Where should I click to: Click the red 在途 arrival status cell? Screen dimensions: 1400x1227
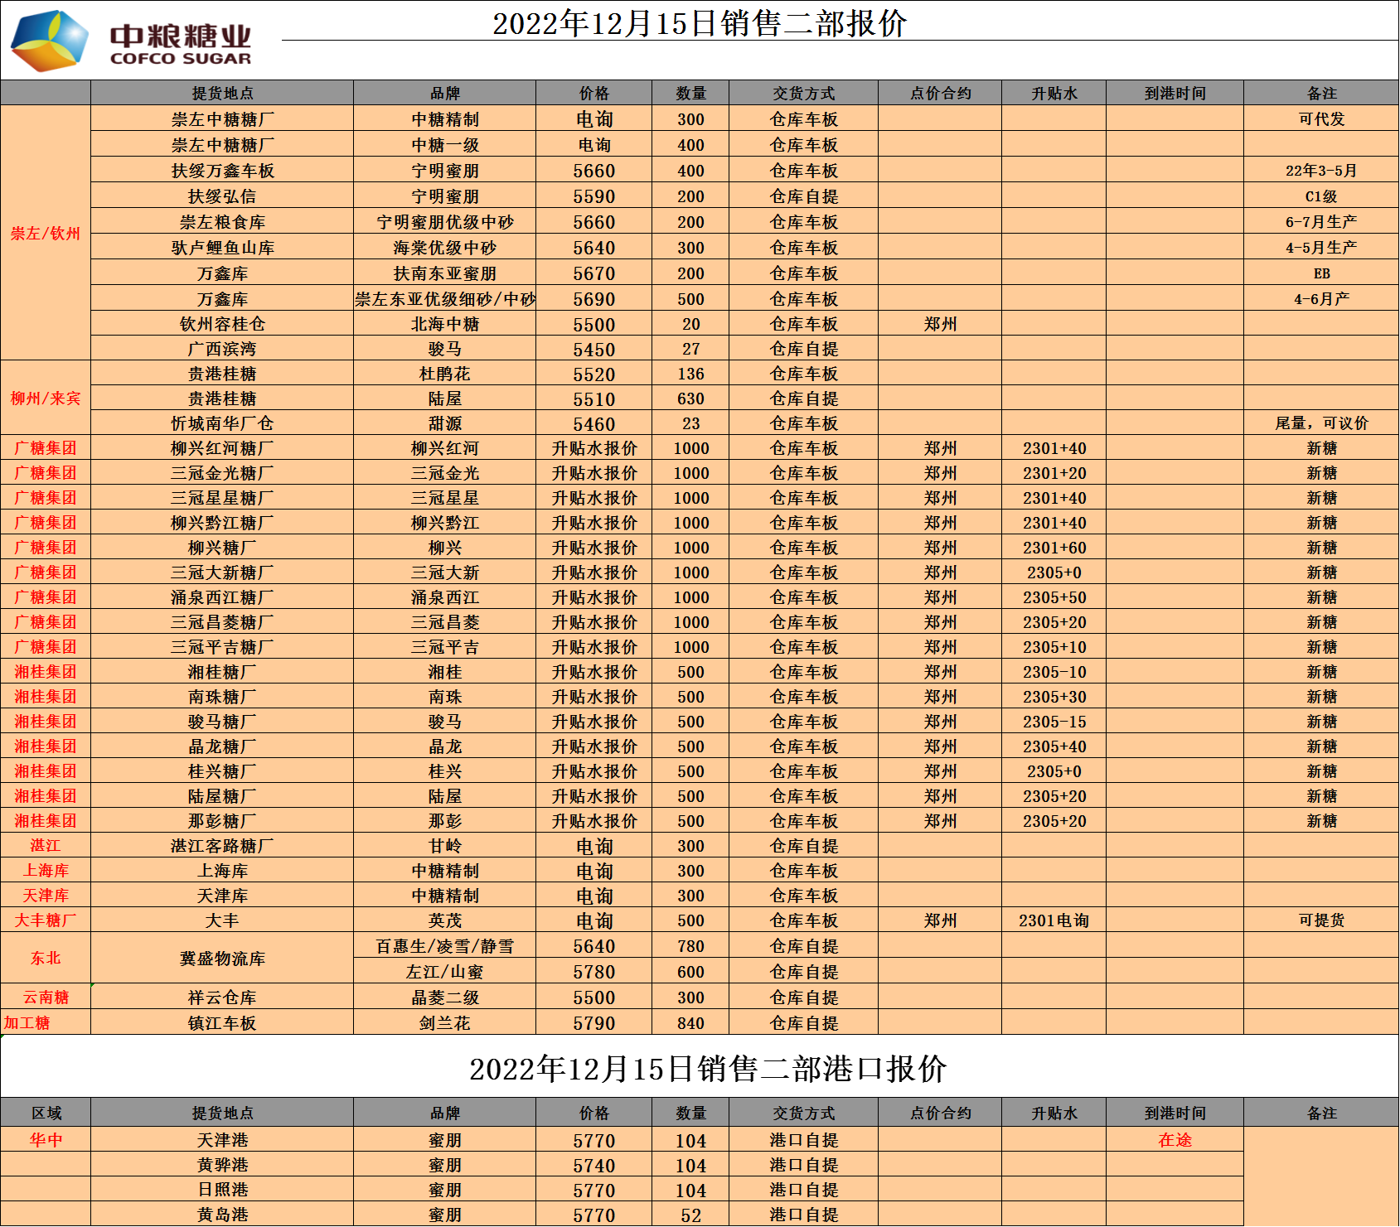point(1175,1140)
